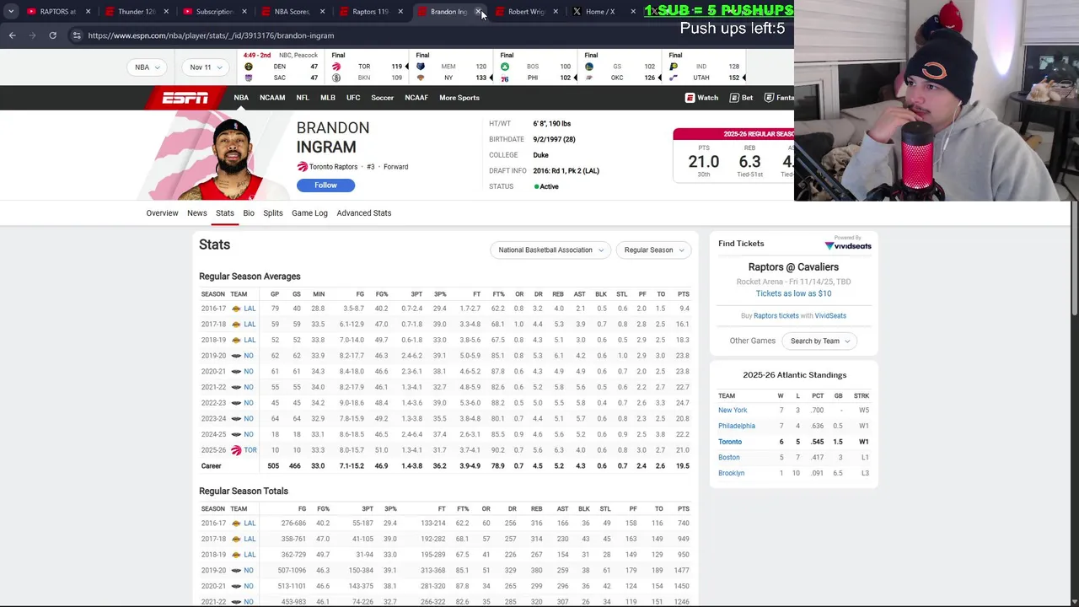Image resolution: width=1079 pixels, height=607 pixels.
Task: Open the NFL menu item
Action: pos(303,98)
